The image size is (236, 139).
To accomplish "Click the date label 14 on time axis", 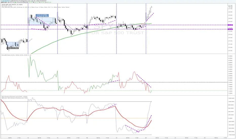I will 28,138.
